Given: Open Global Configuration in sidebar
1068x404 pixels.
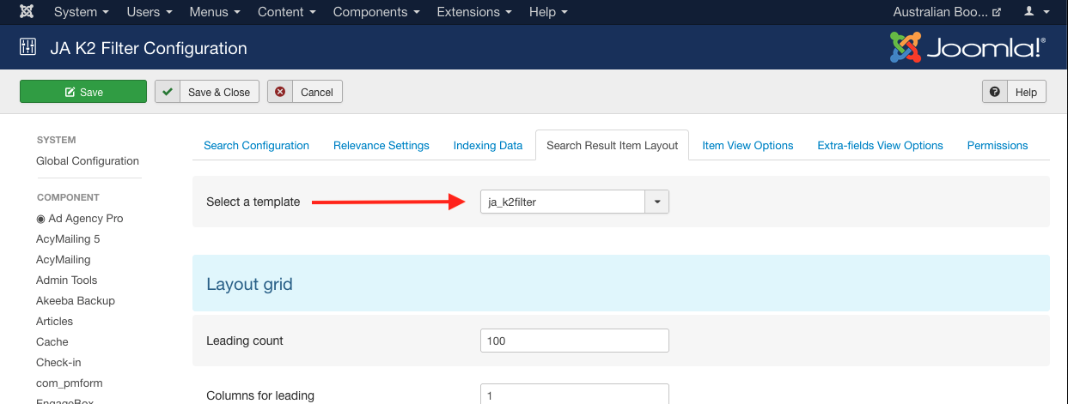Looking at the screenshot, I should (88, 160).
